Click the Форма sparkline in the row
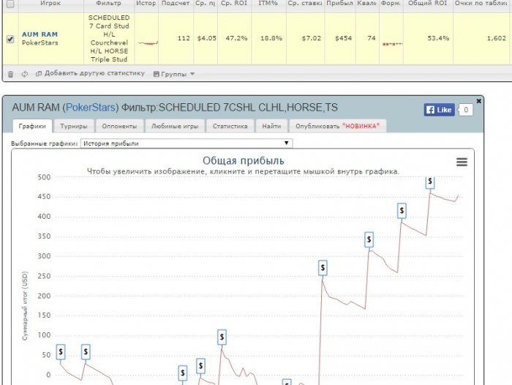Image resolution: width=512 pixels, height=385 pixels. point(392,44)
